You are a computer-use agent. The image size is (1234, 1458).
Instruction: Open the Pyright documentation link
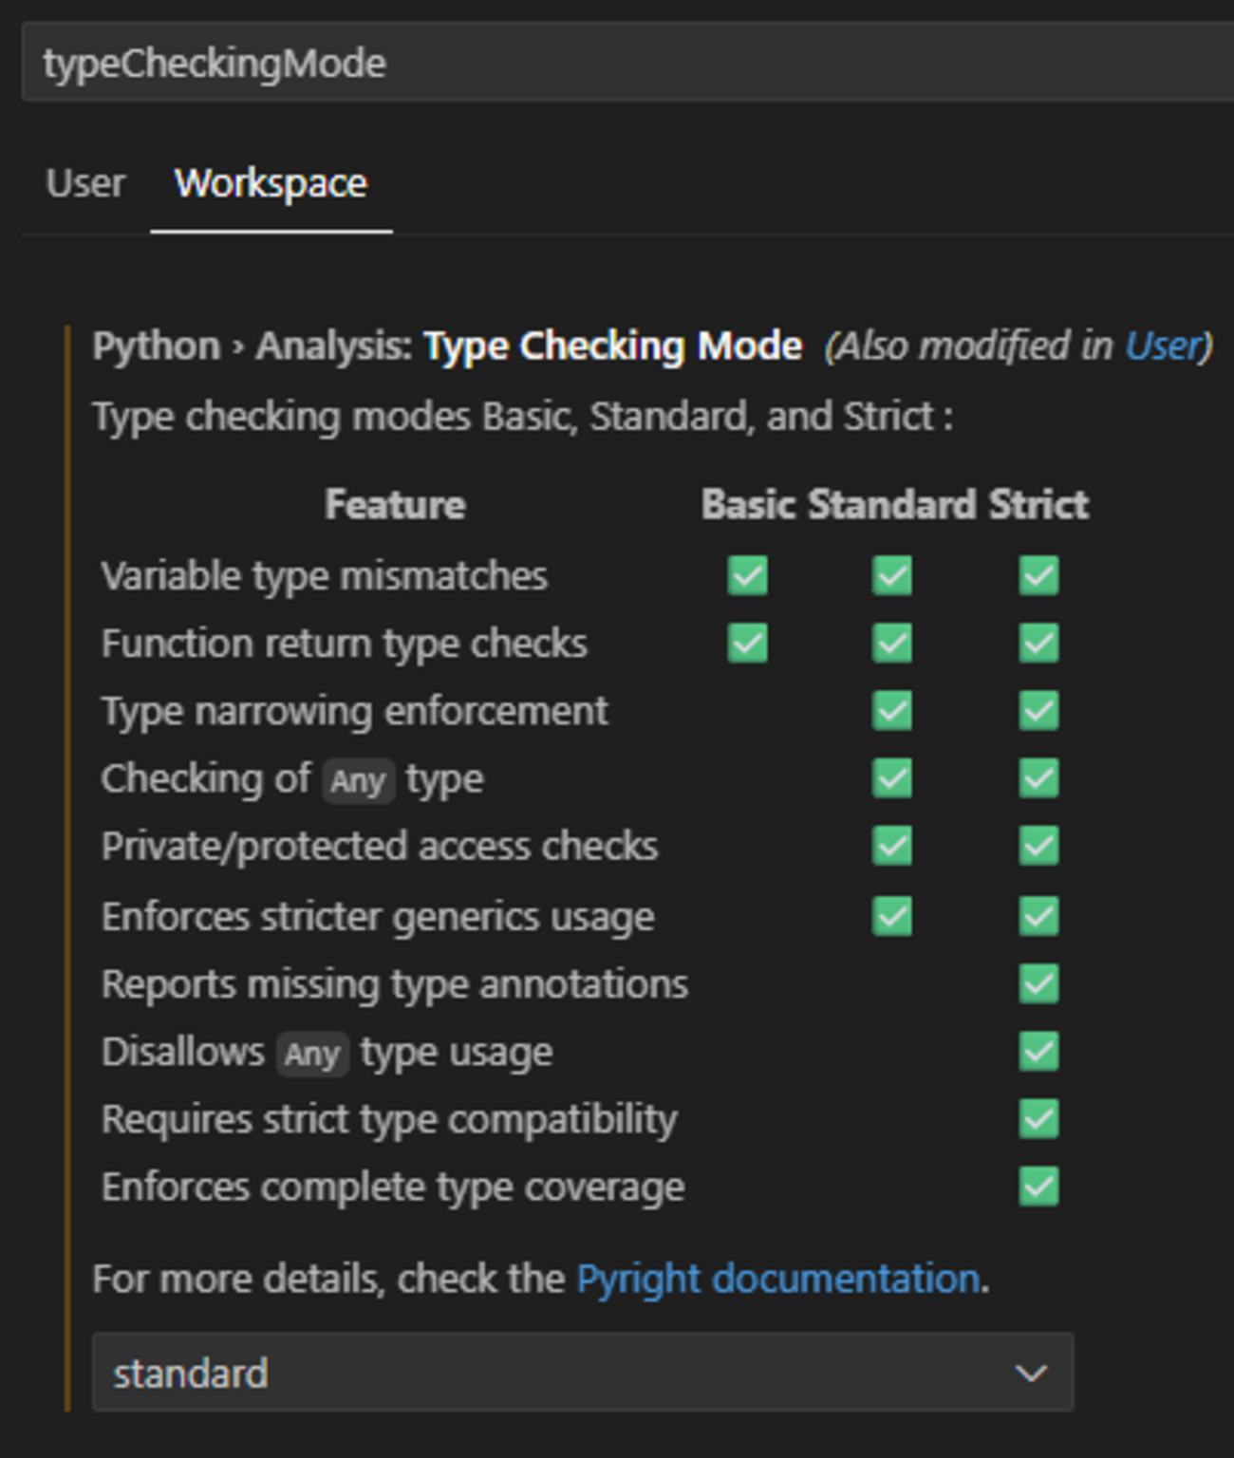[x=777, y=1279]
